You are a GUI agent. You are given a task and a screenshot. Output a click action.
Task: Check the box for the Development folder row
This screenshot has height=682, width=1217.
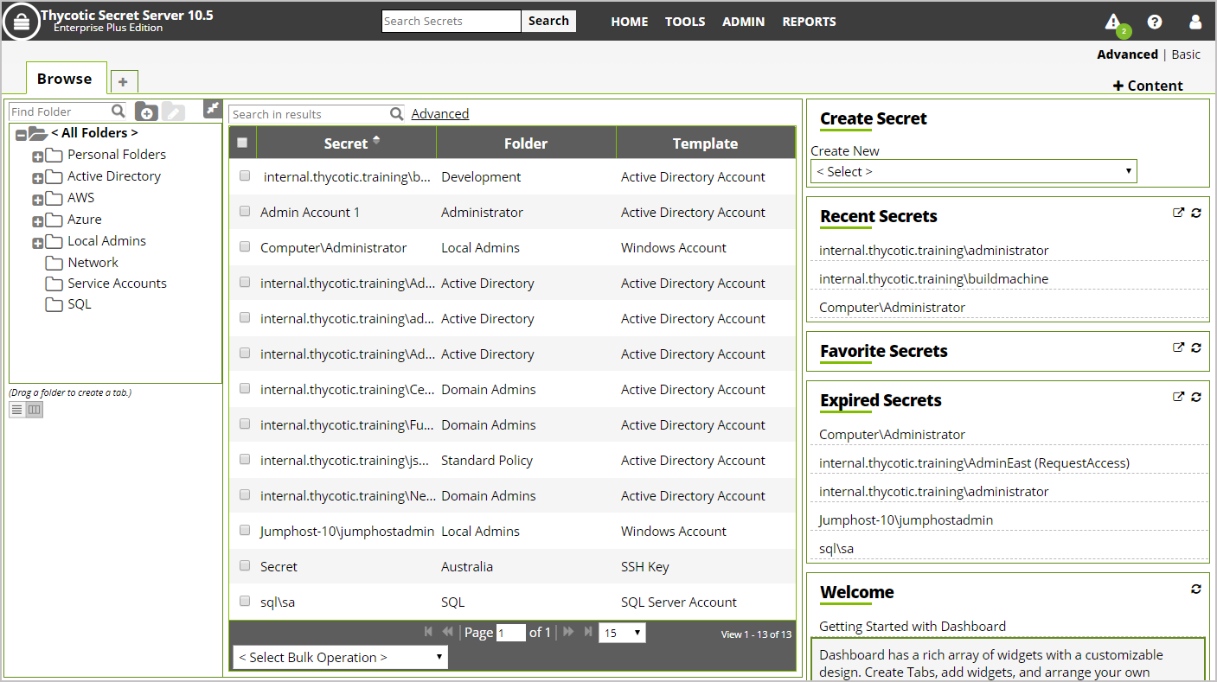[245, 175]
